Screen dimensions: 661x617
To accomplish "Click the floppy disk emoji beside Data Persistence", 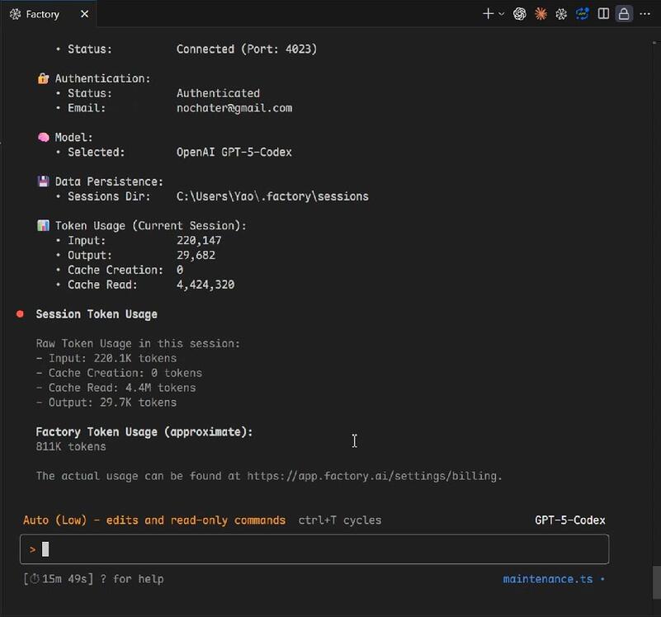I will [44, 181].
